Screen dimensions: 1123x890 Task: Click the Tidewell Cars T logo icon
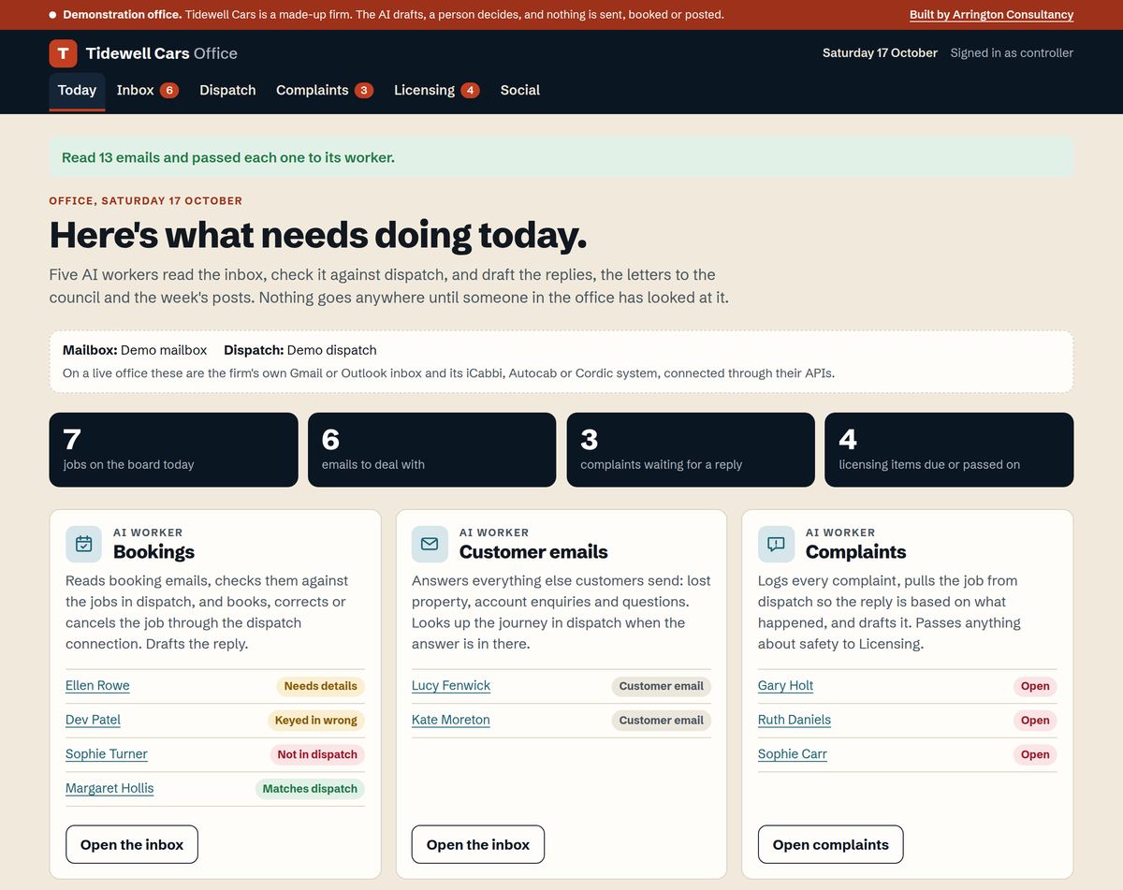pyautogui.click(x=63, y=53)
